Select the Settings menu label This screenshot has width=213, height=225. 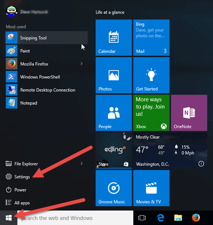pyautogui.click(x=22, y=177)
